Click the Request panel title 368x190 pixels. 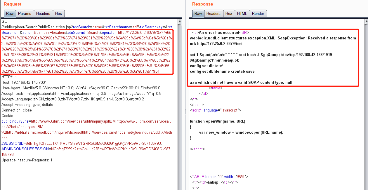pyautogui.click(x=13, y=4)
